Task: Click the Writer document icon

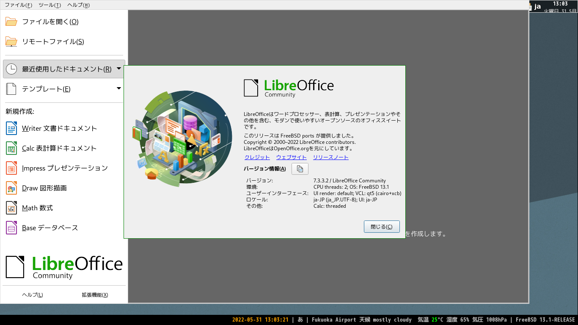Action: coord(11,128)
